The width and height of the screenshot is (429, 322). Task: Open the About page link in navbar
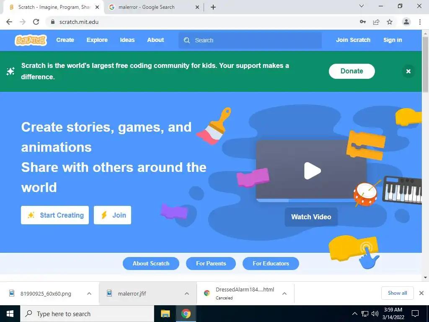coord(155,40)
